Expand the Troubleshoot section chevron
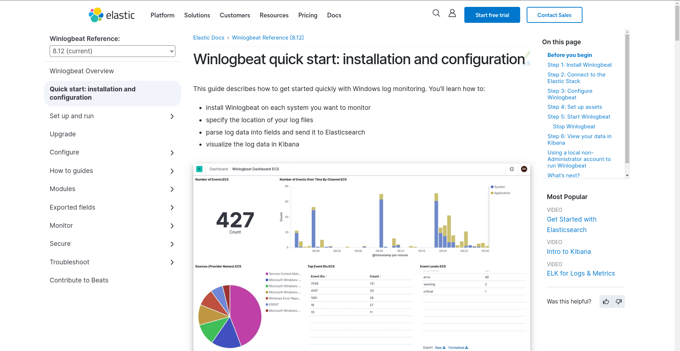 [172, 263]
